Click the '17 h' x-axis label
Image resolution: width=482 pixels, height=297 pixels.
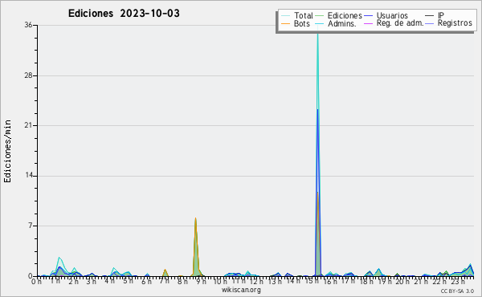(x=348, y=281)
